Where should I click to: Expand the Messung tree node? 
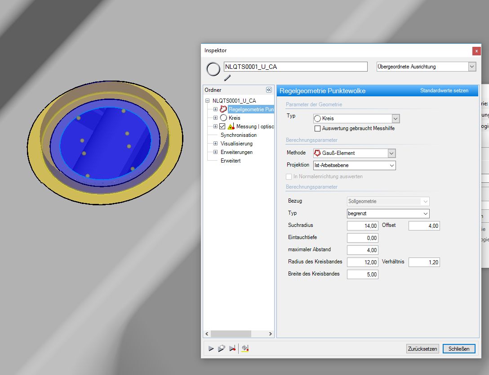[215, 126]
